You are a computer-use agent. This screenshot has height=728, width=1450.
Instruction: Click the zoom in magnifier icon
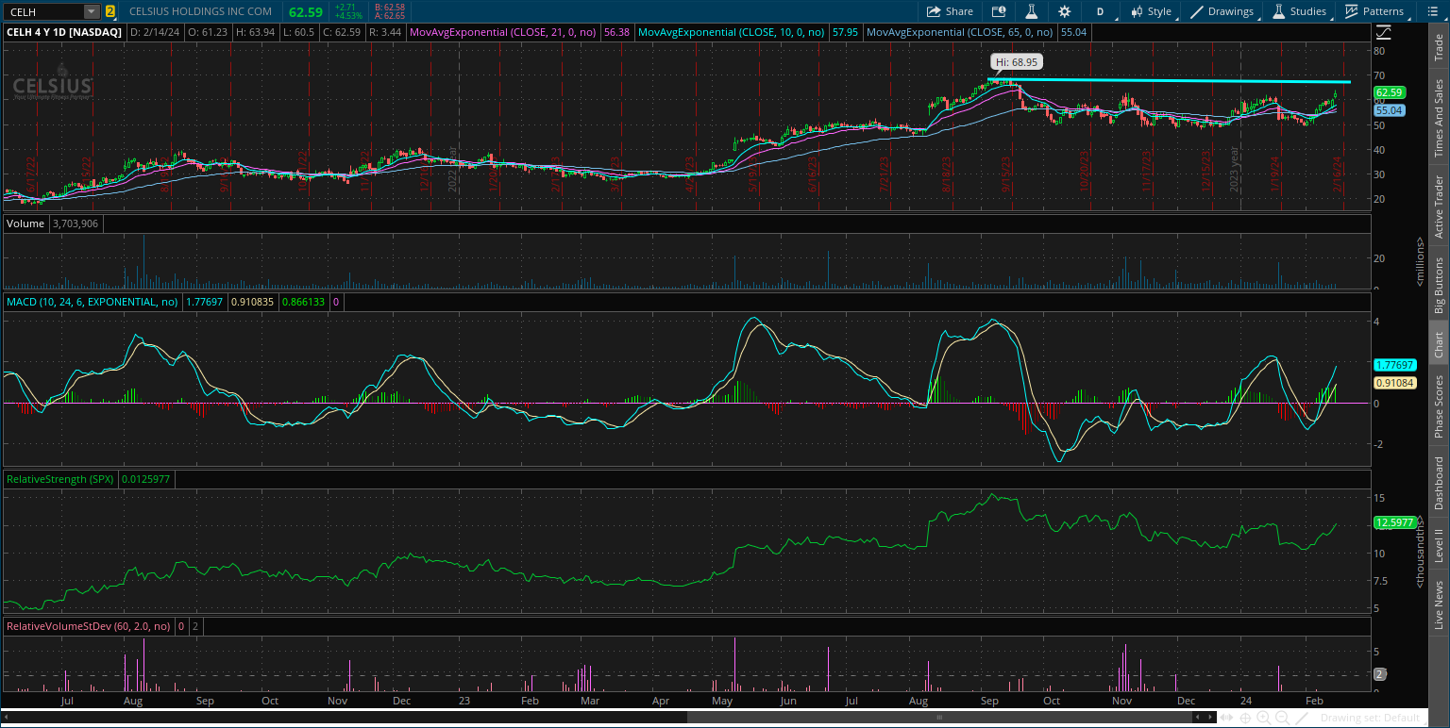1264,718
